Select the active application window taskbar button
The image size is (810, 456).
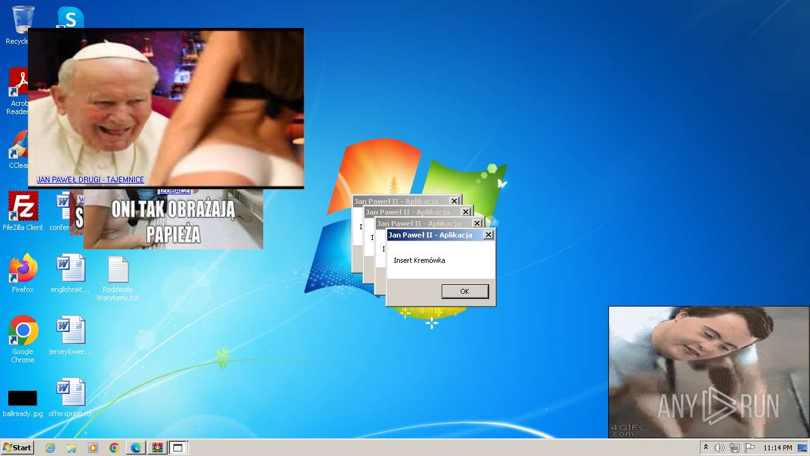(x=178, y=448)
